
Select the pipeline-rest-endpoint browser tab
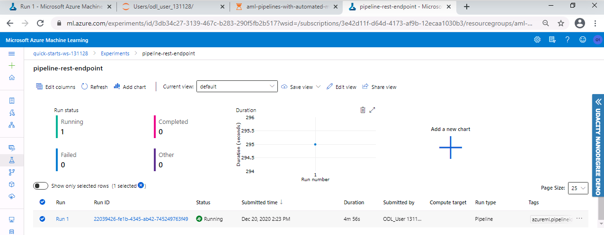coord(400,7)
